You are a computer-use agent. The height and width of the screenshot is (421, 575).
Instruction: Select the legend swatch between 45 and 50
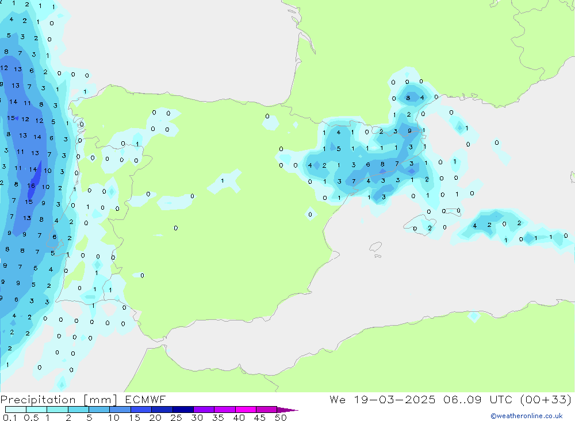click(266, 410)
